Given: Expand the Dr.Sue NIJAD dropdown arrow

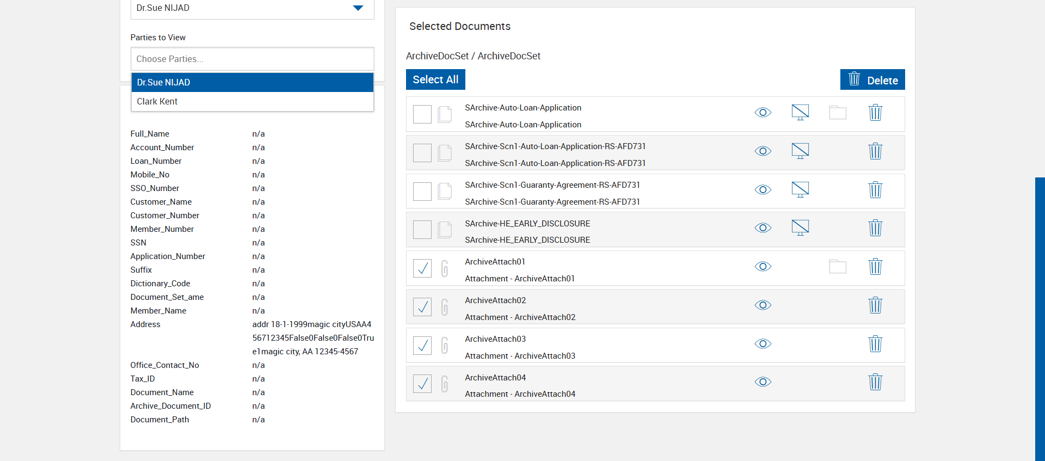Looking at the screenshot, I should [x=358, y=8].
